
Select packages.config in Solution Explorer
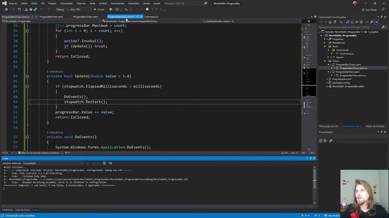pos(341,83)
